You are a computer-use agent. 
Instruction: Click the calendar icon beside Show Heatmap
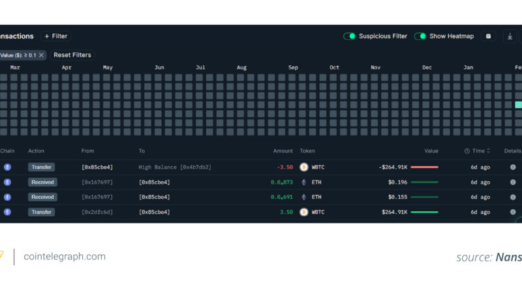click(x=487, y=36)
